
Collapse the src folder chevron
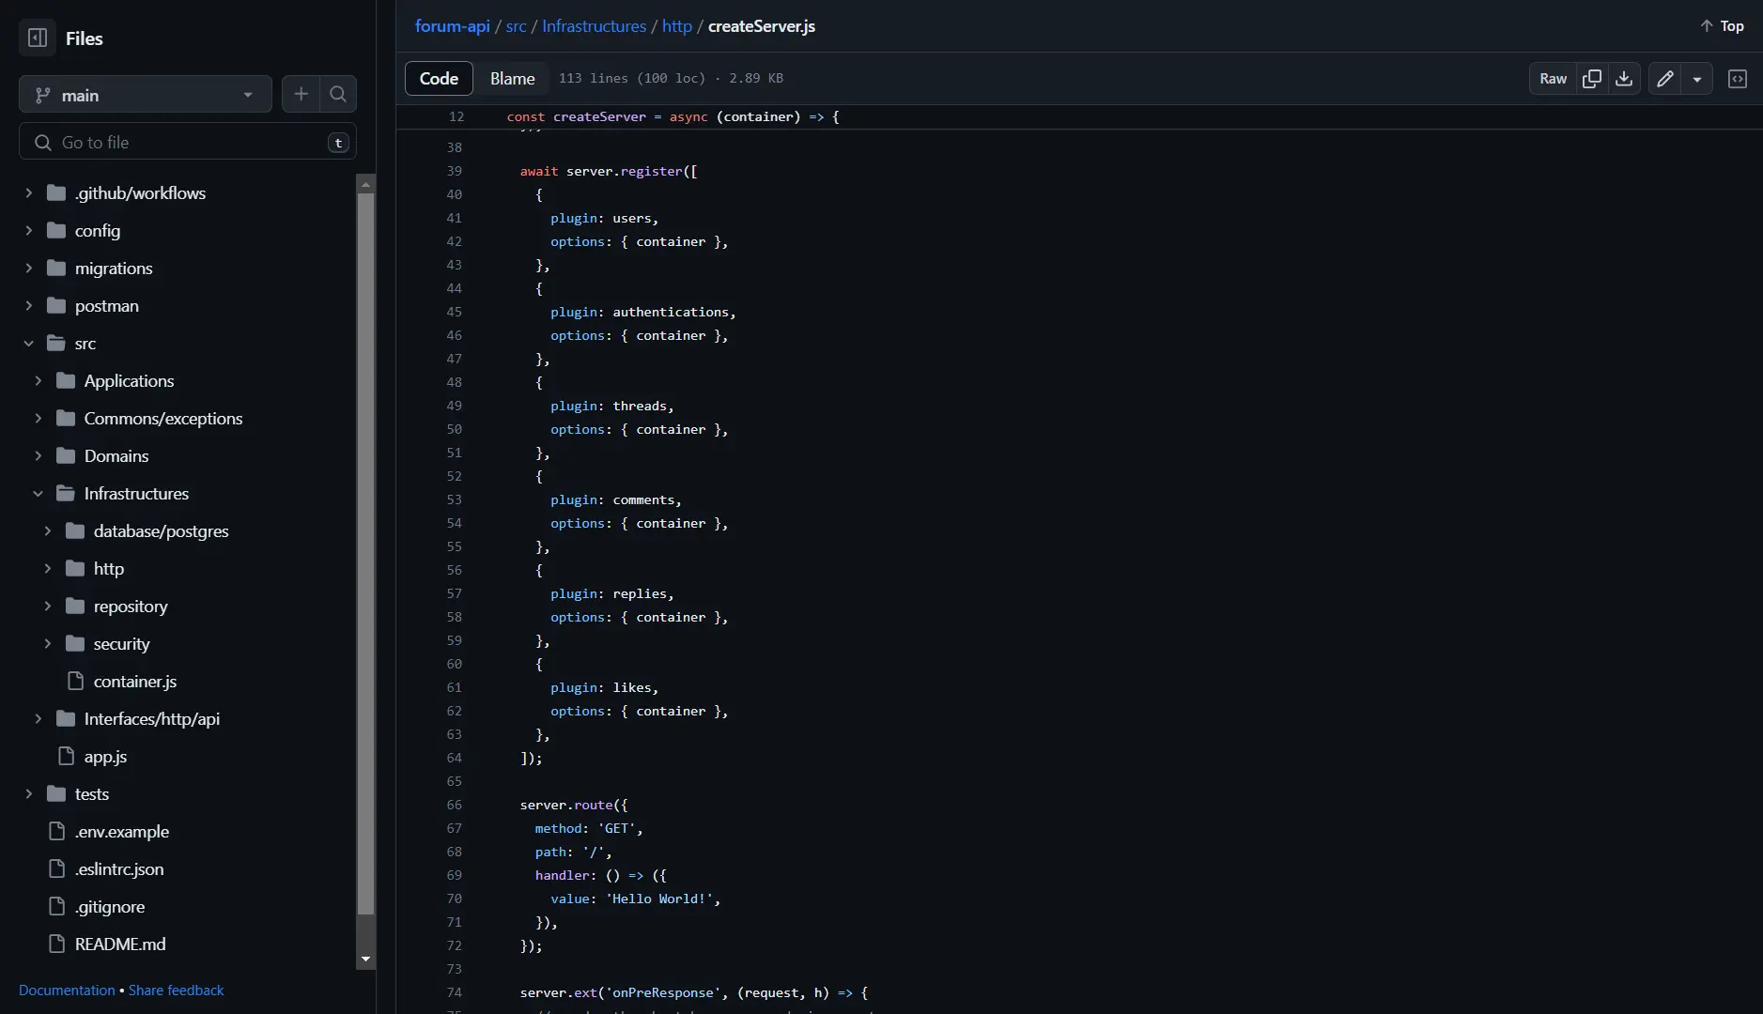coord(28,343)
